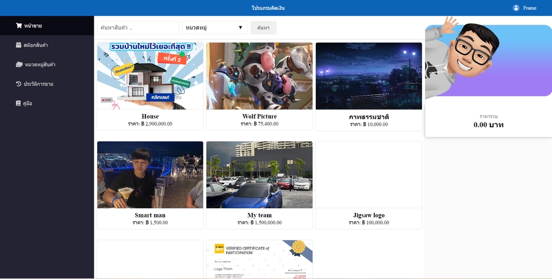Viewport: 552px width, 279px height.
Task: Click the 0.00 บาท total amount
Action: pyautogui.click(x=488, y=125)
